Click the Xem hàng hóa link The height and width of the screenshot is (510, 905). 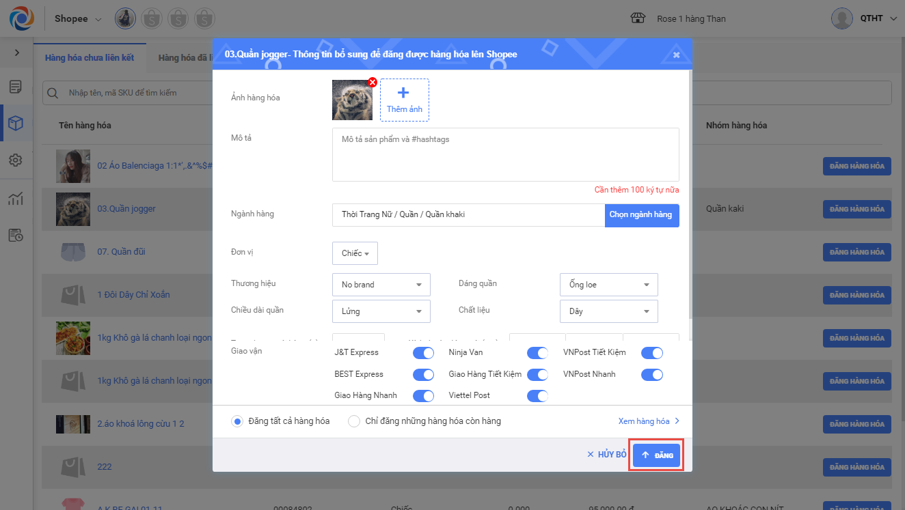point(649,421)
